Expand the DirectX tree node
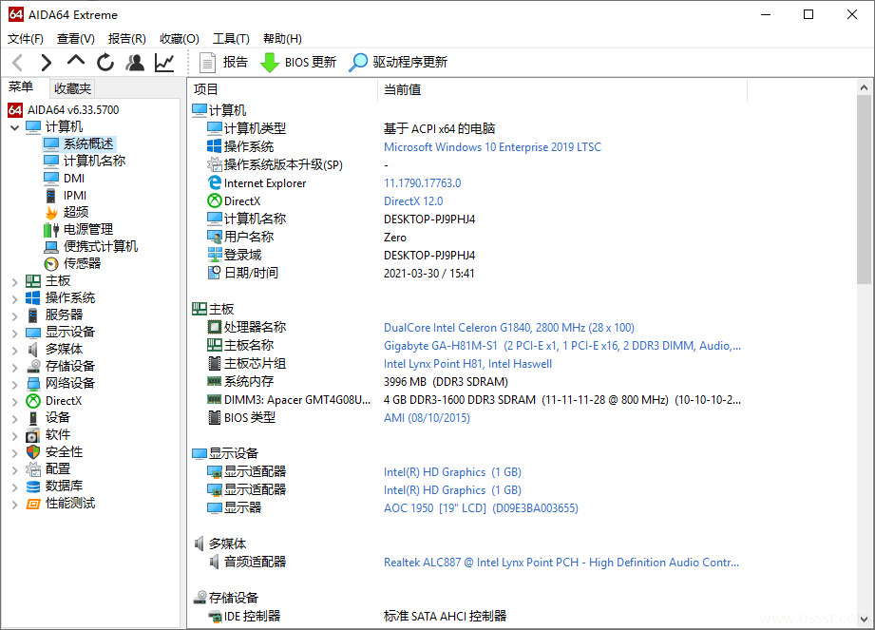Image resolution: width=875 pixels, height=630 pixels. click(14, 402)
